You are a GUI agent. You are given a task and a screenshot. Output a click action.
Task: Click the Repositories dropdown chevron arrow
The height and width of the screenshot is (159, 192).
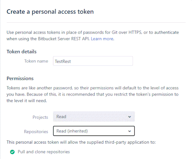pyautogui.click(x=130, y=131)
